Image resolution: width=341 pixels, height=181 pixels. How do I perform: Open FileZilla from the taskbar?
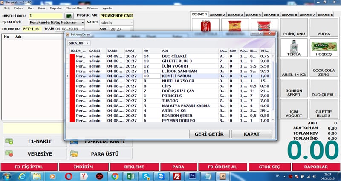tap(176, 175)
